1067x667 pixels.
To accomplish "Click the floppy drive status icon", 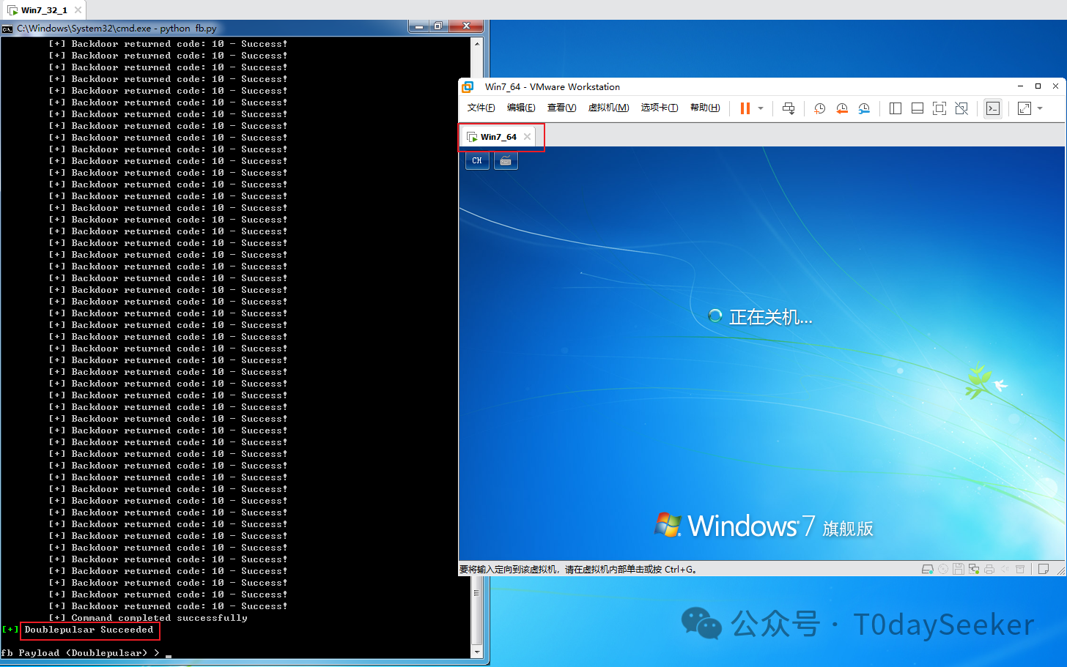I will pos(959,569).
